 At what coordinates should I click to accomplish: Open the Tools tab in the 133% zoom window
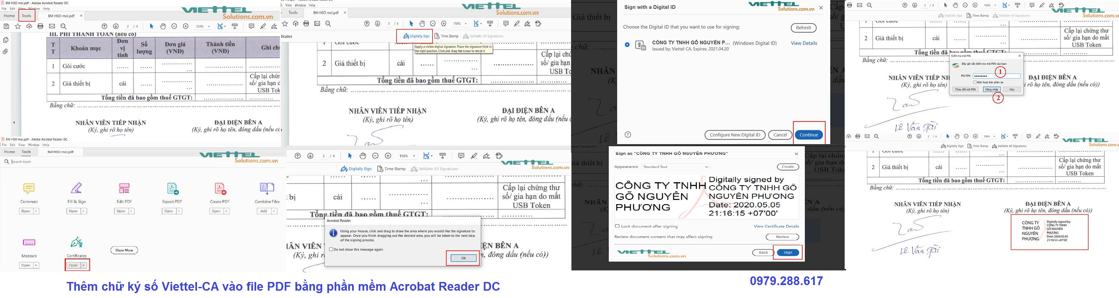[27, 16]
